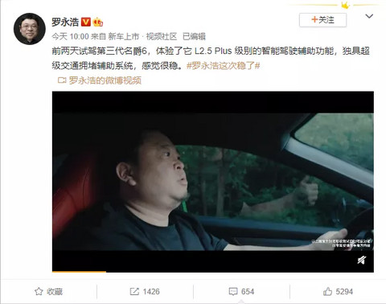Click the orange verified V badge

pyautogui.click(x=86, y=22)
